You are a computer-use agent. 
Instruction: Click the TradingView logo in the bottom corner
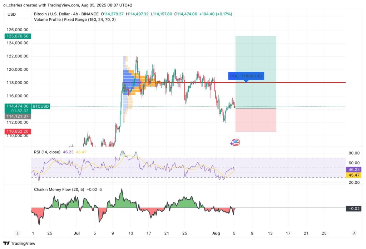pyautogui.click(x=18, y=243)
